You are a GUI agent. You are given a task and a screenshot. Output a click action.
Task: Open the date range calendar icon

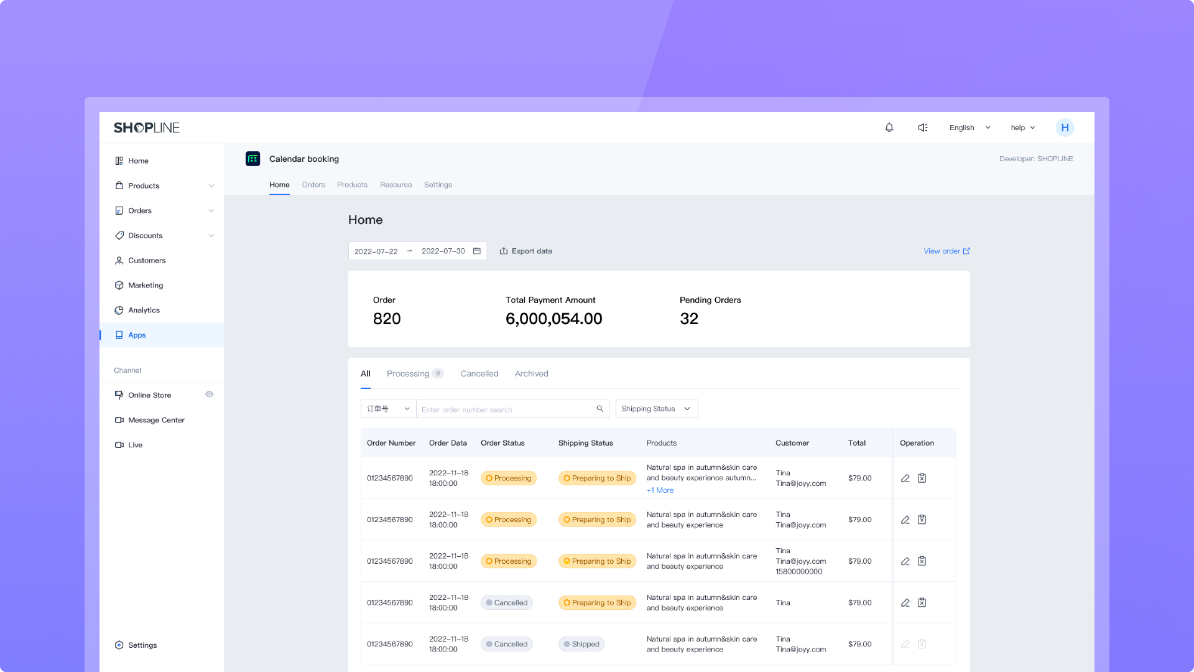(x=477, y=251)
